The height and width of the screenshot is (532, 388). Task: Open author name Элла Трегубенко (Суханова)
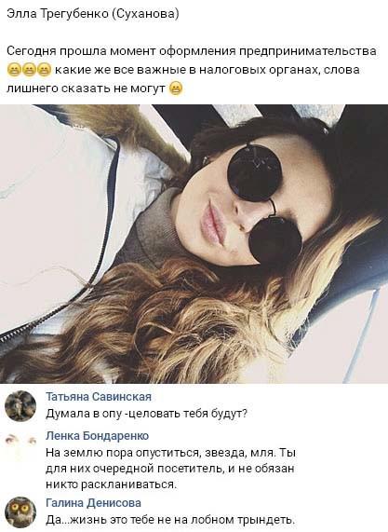coord(92,14)
